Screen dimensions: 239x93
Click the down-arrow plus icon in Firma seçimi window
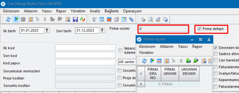152,61
